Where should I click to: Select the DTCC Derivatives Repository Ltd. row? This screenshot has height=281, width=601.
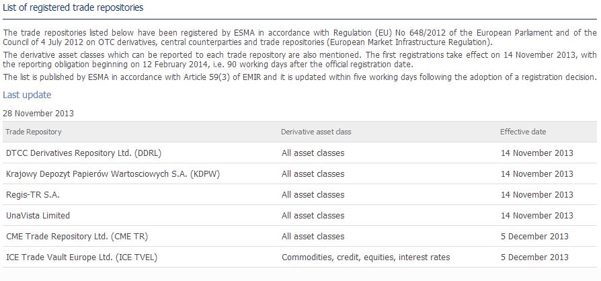pyautogui.click(x=83, y=153)
